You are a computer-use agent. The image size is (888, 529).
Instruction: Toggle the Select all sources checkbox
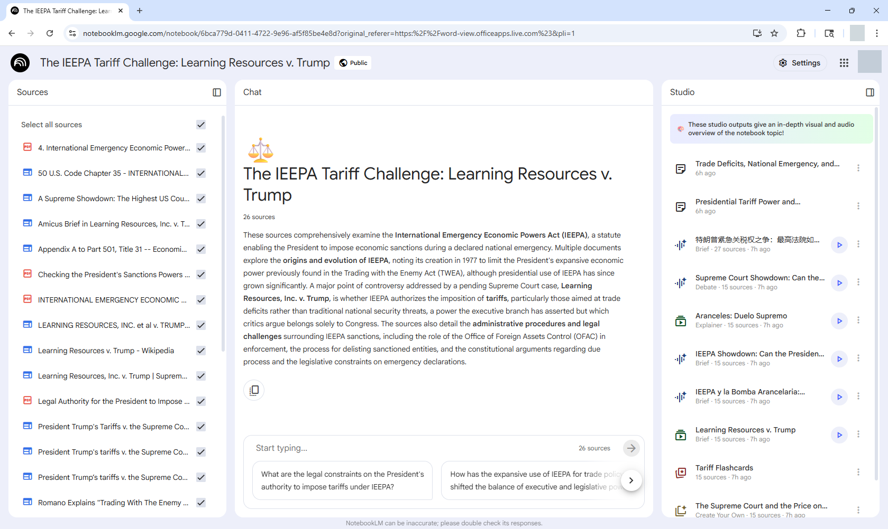pyautogui.click(x=201, y=125)
